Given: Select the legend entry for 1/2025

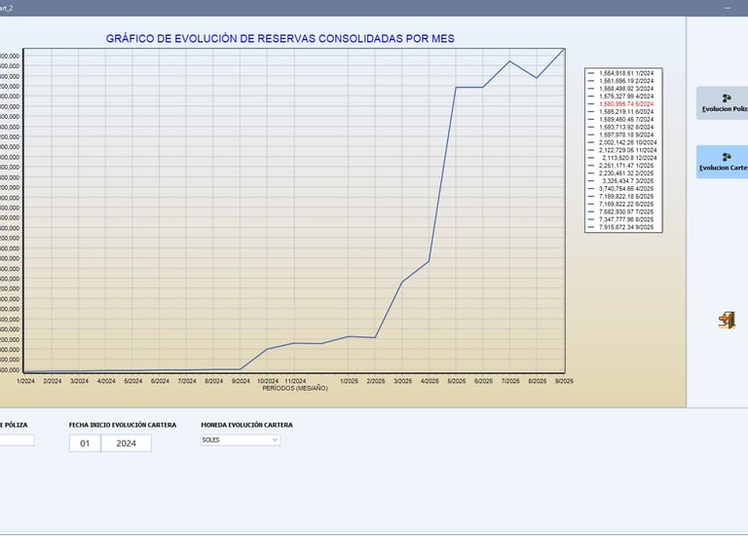Looking at the screenshot, I should [621, 166].
